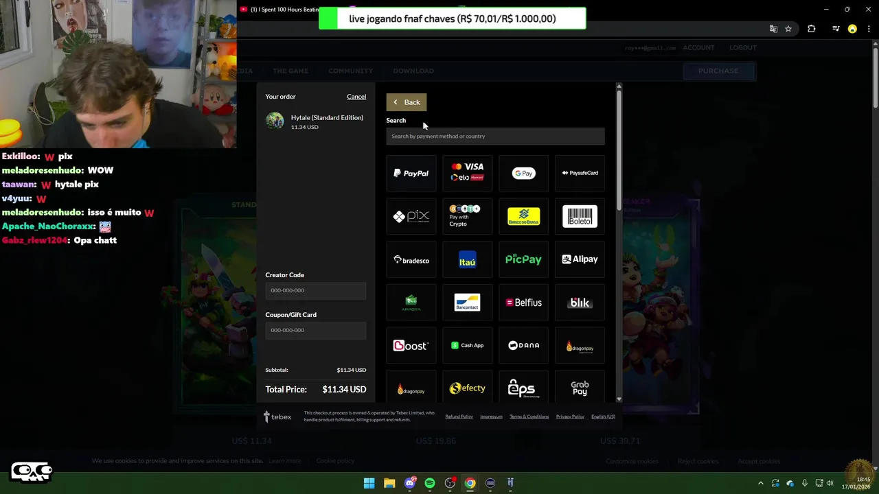The width and height of the screenshot is (879, 494).
Task: Click the volume icon in system tray
Action: 830,483
